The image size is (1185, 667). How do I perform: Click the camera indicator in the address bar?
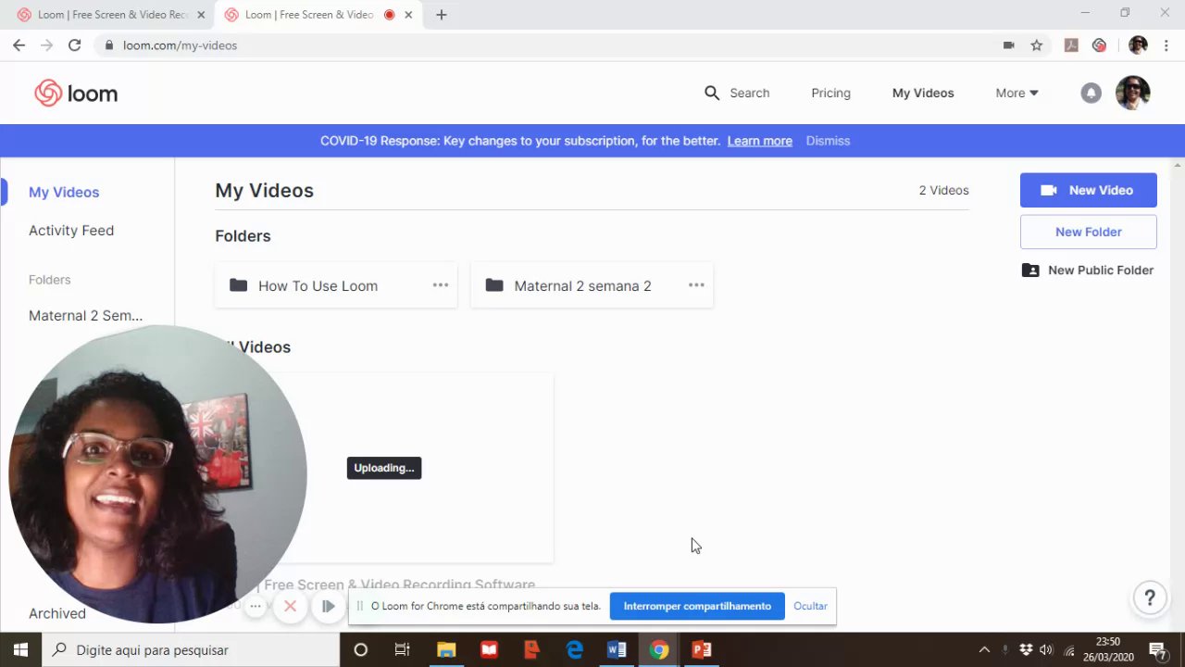click(1009, 44)
